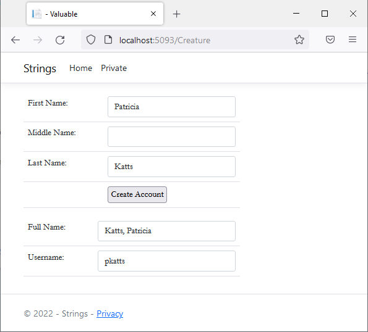The height and width of the screenshot is (332, 368).
Task: Reload the page with the refresh icon
Action: coord(60,40)
